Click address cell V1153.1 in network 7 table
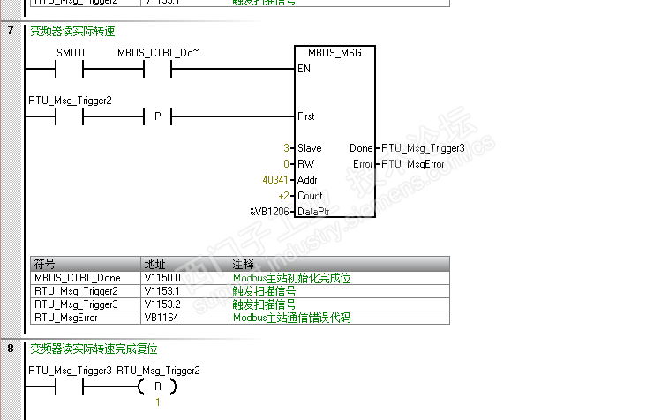Screen dimensions: 669x420 click(184, 291)
